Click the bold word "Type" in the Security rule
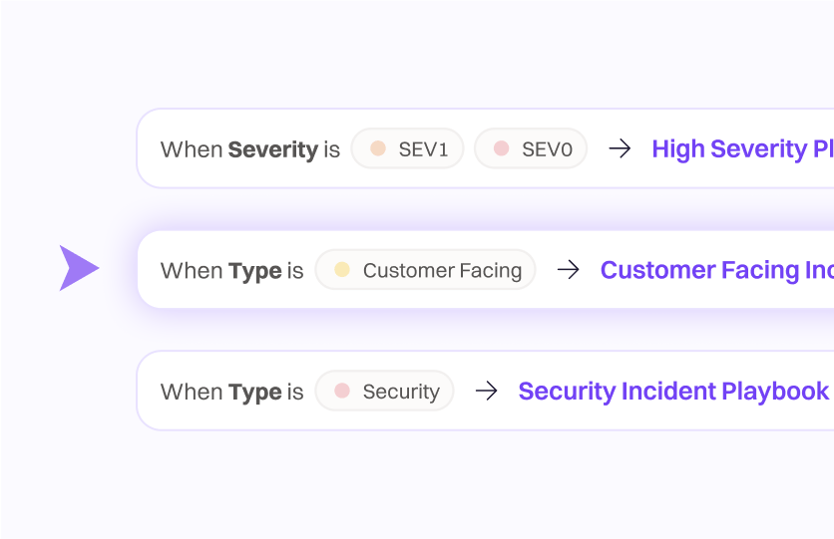 click(254, 392)
